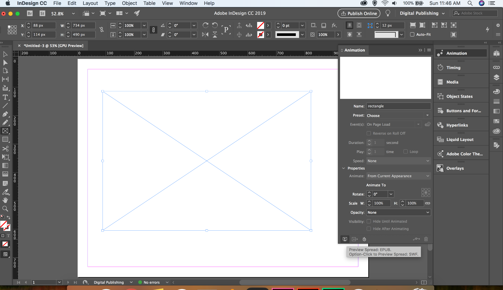Open the Timing panel

tap(453, 68)
